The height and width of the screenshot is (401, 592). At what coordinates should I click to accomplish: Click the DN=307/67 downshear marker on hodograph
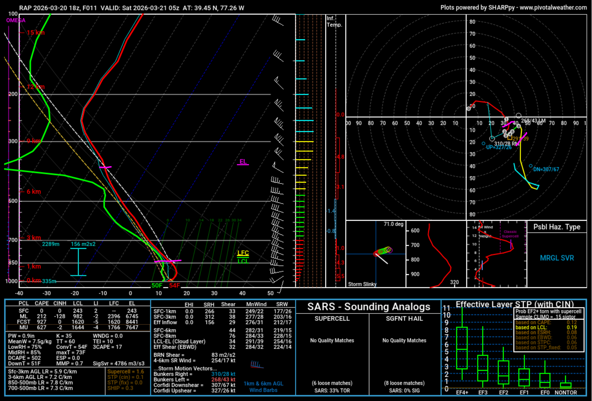546,169
